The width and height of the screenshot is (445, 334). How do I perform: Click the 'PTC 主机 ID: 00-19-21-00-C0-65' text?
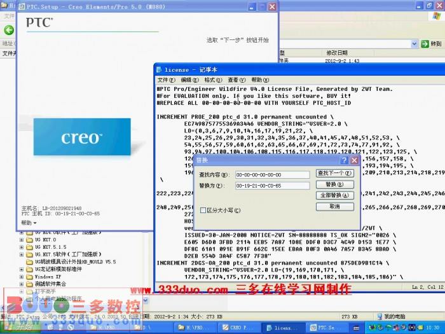click(x=61, y=214)
